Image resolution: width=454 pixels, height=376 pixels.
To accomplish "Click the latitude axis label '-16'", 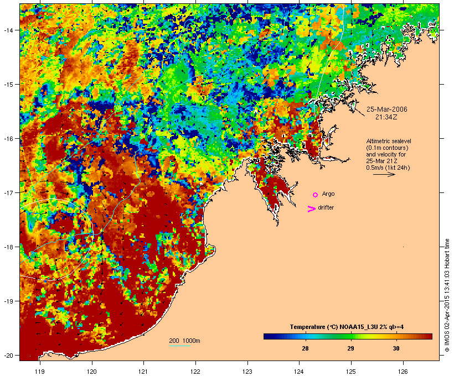I will pos(8,139).
